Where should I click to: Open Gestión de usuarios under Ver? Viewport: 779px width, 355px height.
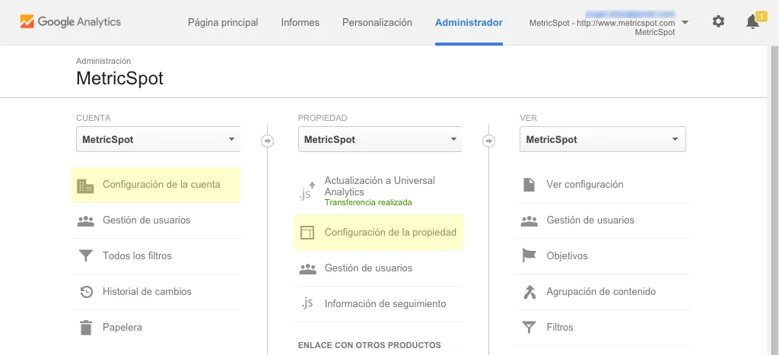(x=603, y=220)
